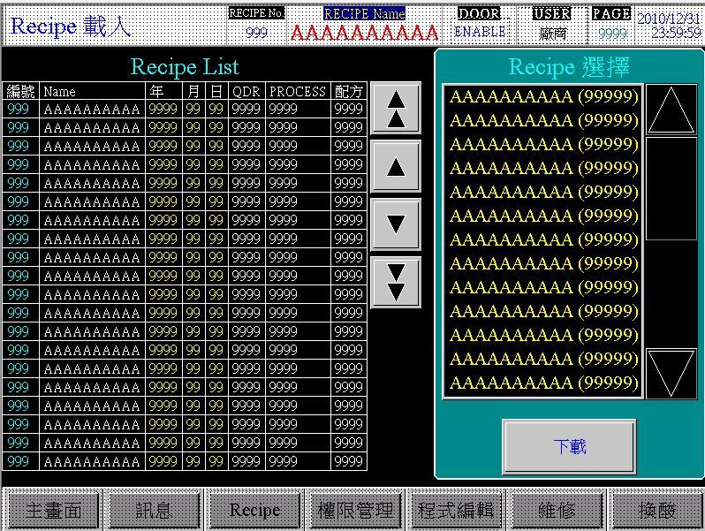Switch to the Recipe tab
Image resolution: width=705 pixels, height=531 pixels.
pos(254,511)
